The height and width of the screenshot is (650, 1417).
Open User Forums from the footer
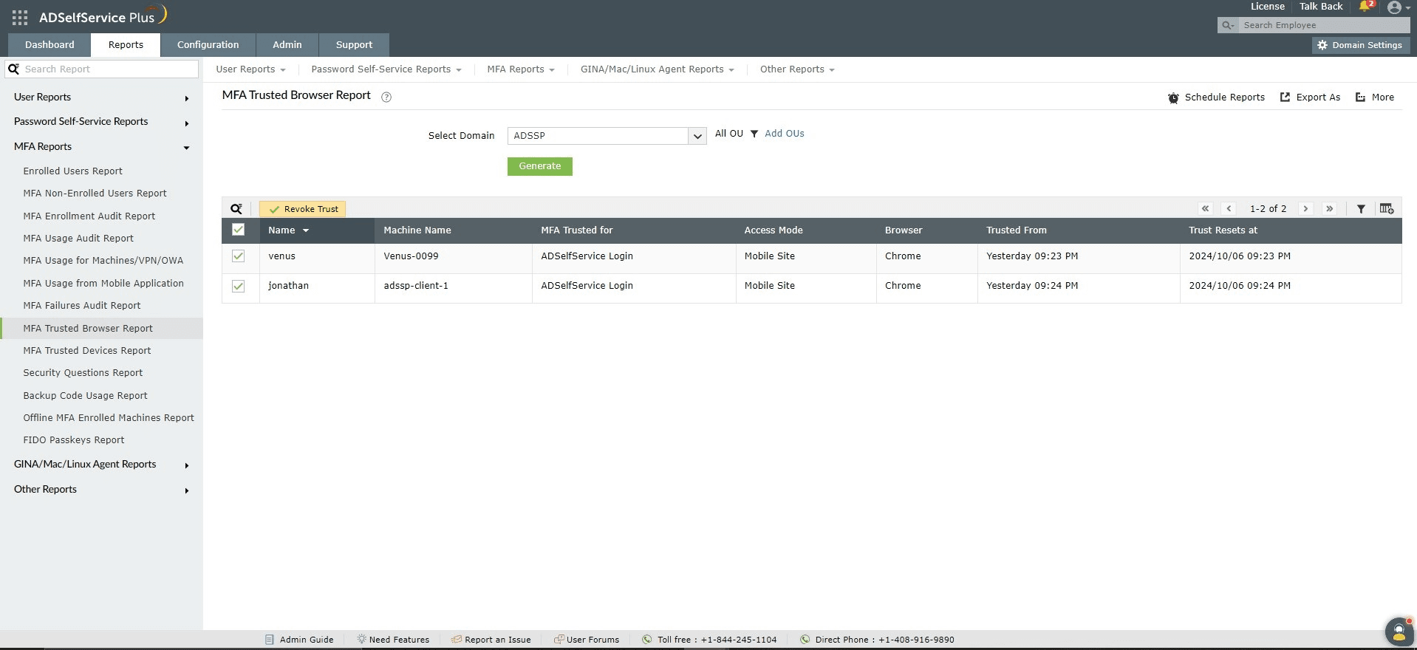(x=587, y=640)
